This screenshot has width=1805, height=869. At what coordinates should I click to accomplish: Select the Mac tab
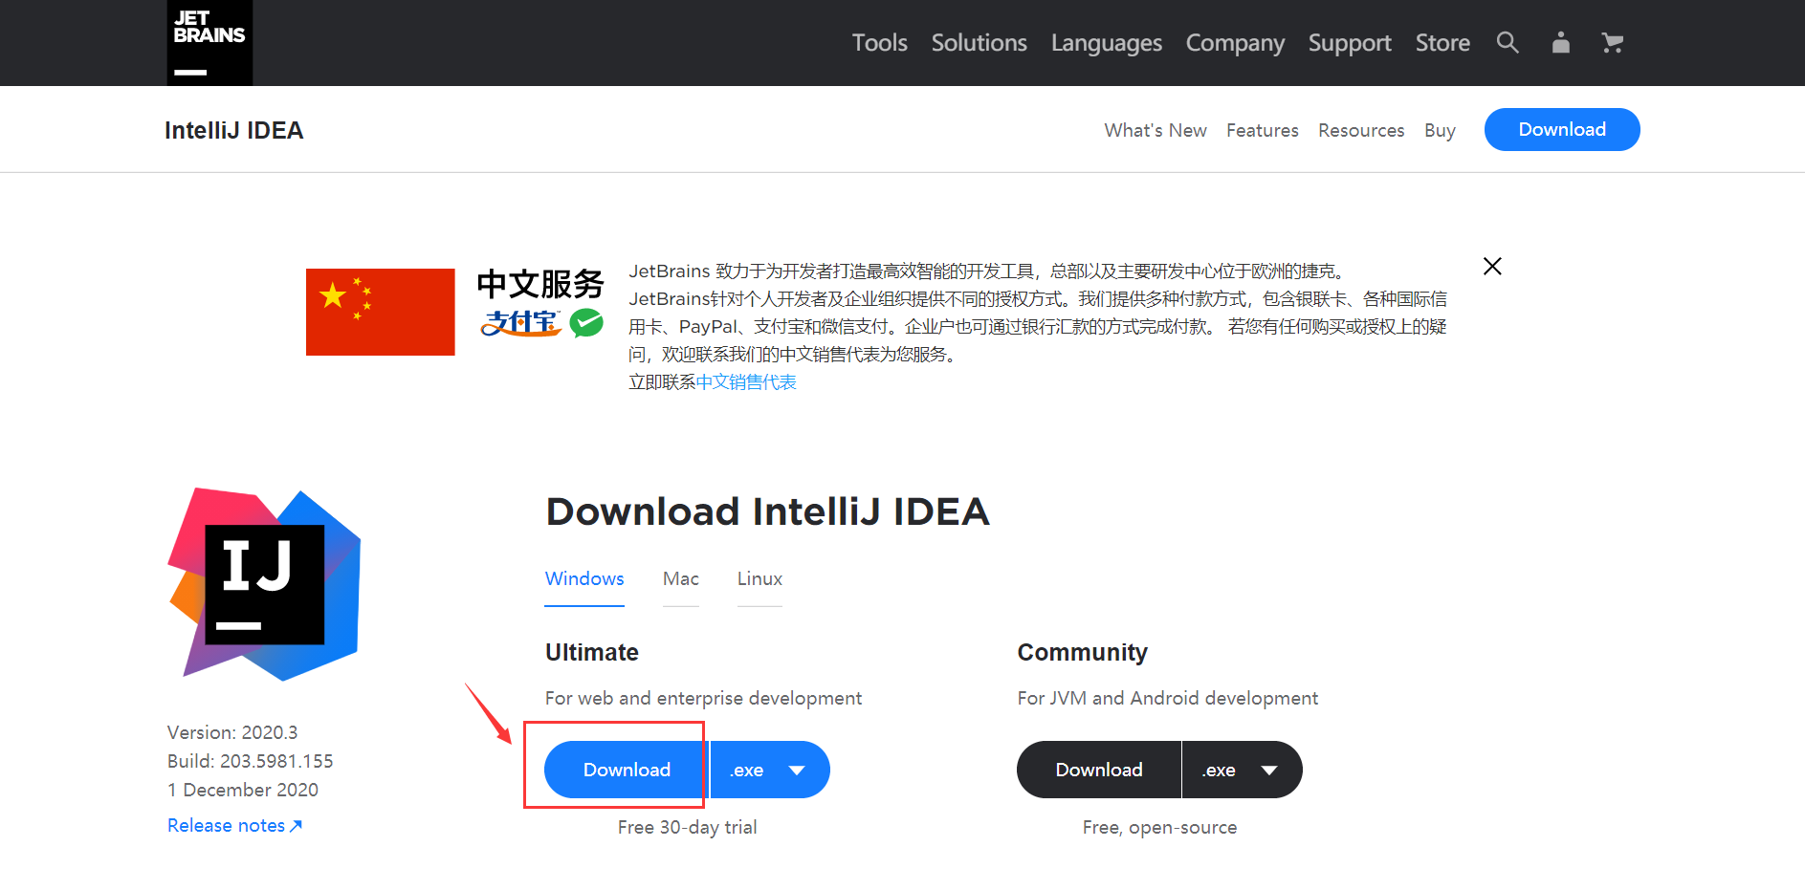(681, 579)
